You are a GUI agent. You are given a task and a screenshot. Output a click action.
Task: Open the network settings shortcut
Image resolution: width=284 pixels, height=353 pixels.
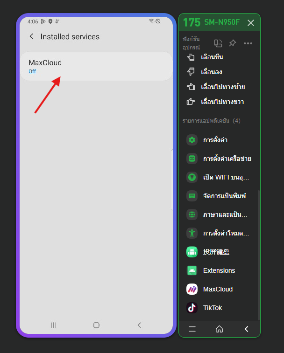pyautogui.click(x=219, y=159)
